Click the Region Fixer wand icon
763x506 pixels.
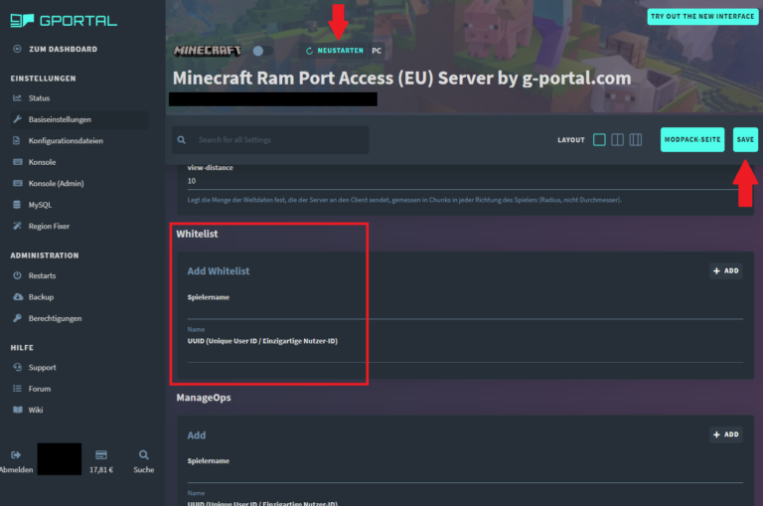tap(17, 226)
